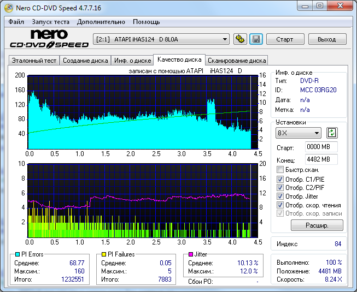This screenshot has height=292, width=357.
Task: Click the Nero app icon in title bar
Action: 9,8
